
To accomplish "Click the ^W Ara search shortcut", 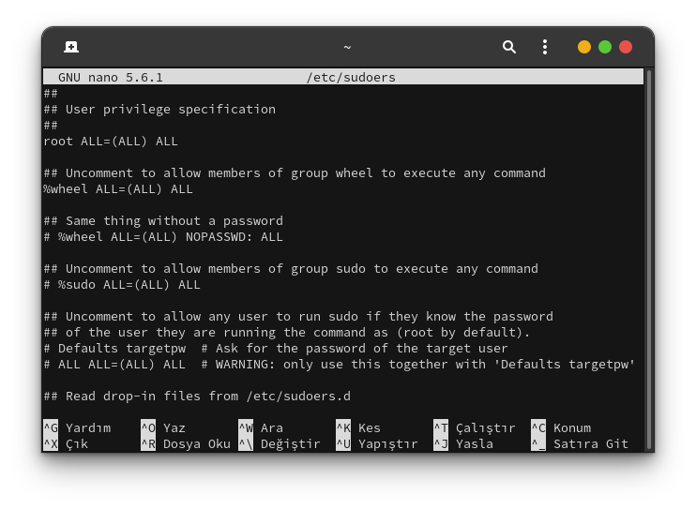I will (x=261, y=428).
